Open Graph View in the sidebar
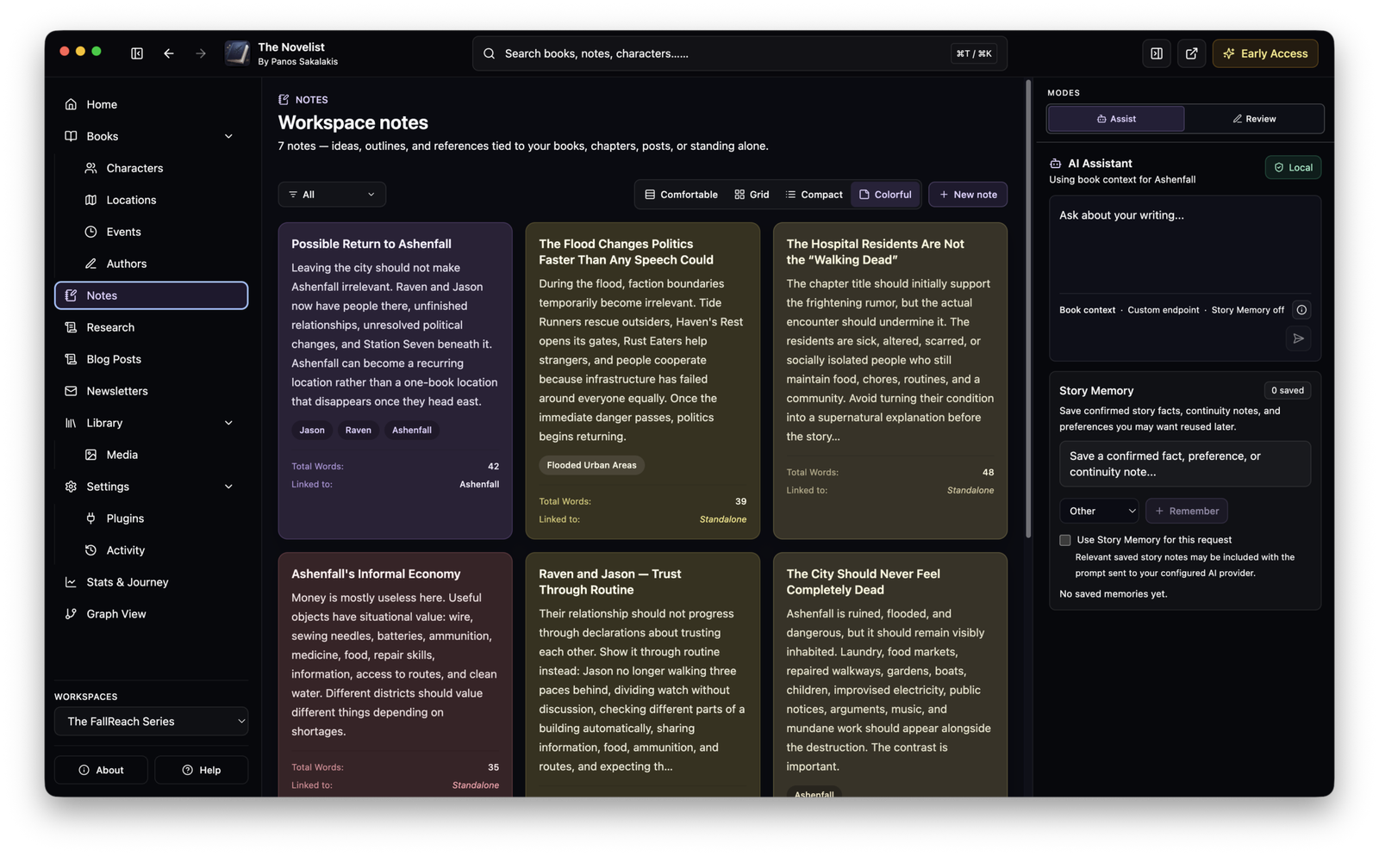The width and height of the screenshot is (1379, 856). pyautogui.click(x=151, y=614)
